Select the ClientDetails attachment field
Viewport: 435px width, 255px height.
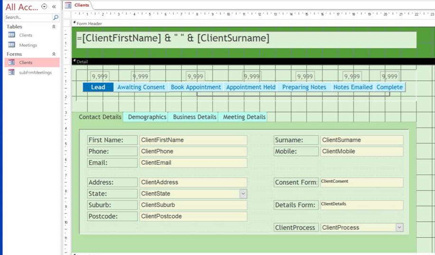point(362,205)
